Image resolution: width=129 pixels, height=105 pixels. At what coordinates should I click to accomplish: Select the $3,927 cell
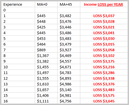69,50
